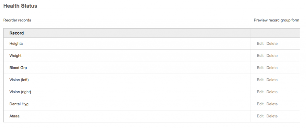
Task: Edit the Vision (left) record
Action: click(260, 80)
